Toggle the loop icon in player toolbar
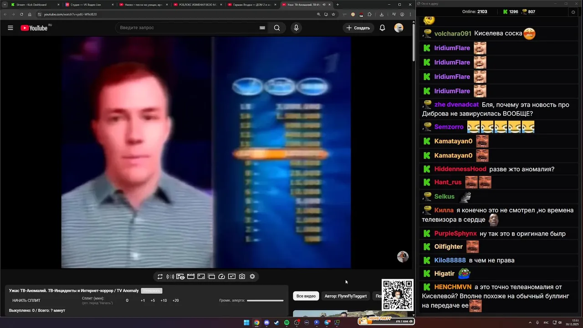Image resolution: width=583 pixels, height=328 pixels. 160,277
